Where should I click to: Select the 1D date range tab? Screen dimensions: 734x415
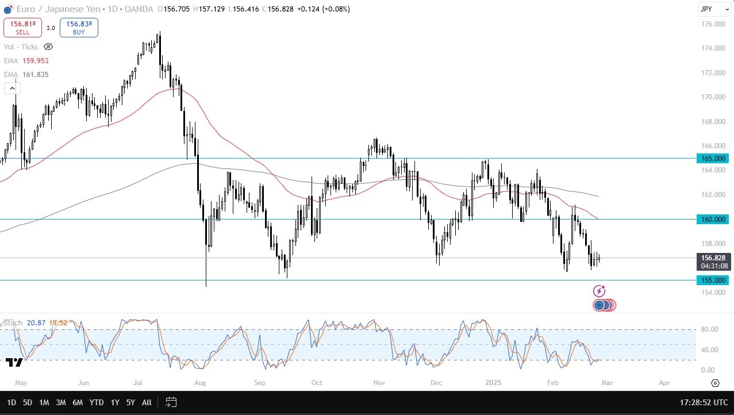[11, 402]
